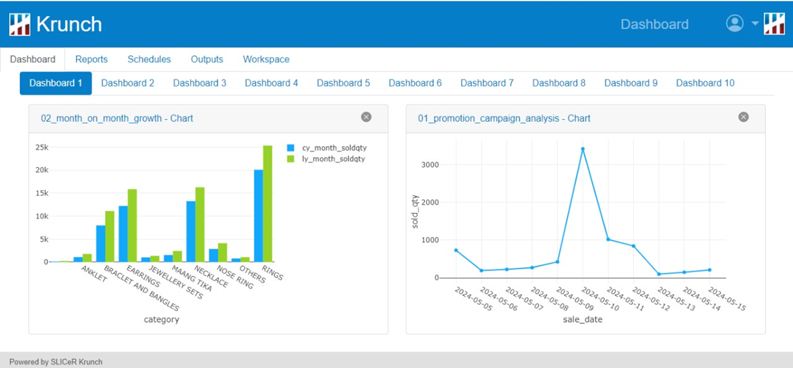The image size is (793, 368).
Task: Click the Krunch brand name text
Action: 69,25
